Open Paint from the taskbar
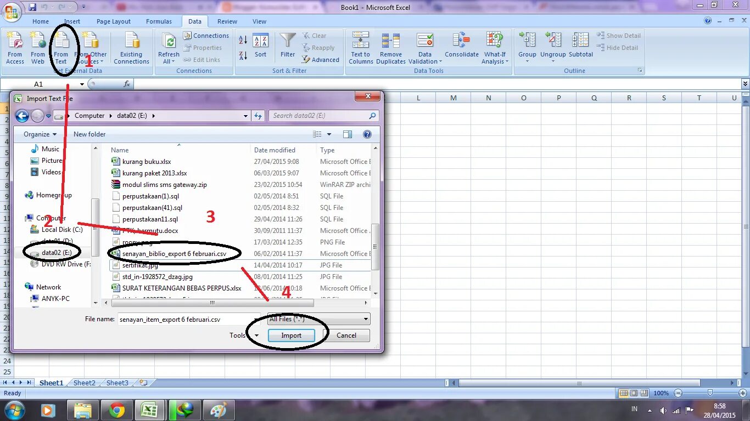Image resolution: width=750 pixels, height=421 pixels. [x=219, y=410]
